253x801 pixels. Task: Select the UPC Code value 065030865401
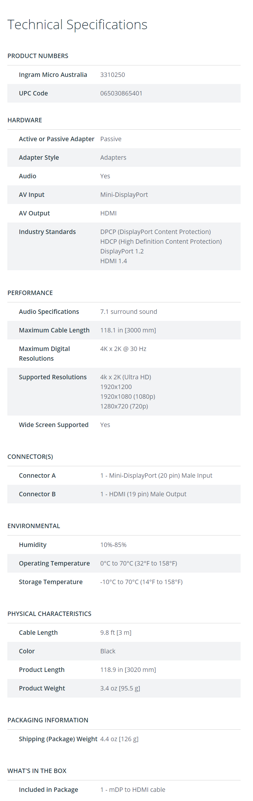[x=121, y=93]
